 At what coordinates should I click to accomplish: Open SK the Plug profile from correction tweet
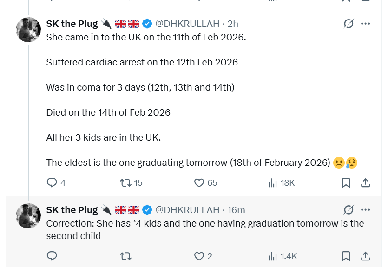coord(72,210)
